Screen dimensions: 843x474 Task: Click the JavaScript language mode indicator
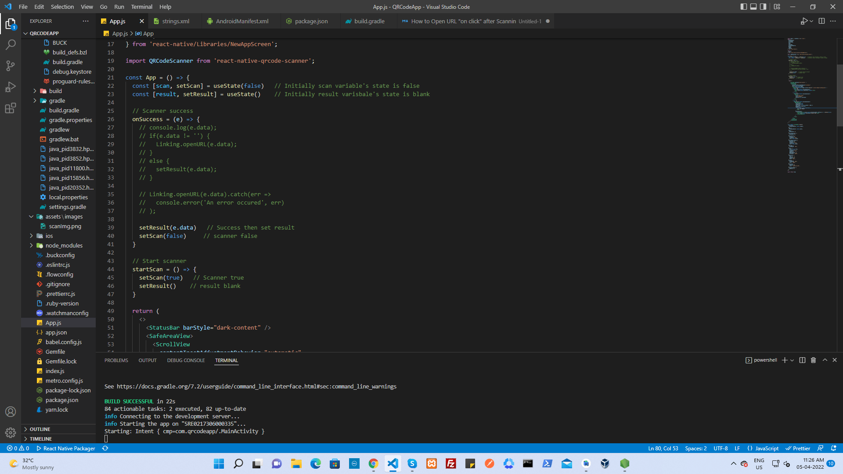[x=767, y=449]
